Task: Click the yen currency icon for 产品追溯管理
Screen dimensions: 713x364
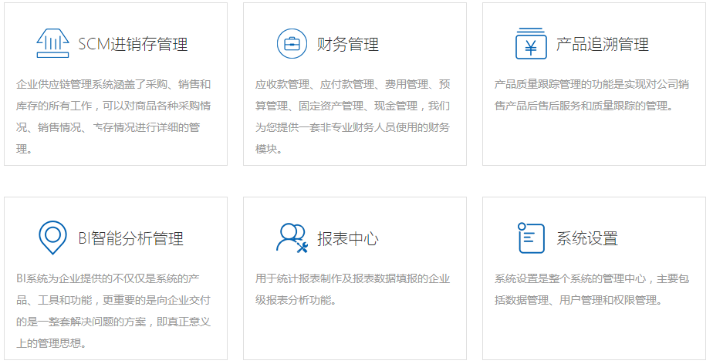Action: [x=531, y=43]
